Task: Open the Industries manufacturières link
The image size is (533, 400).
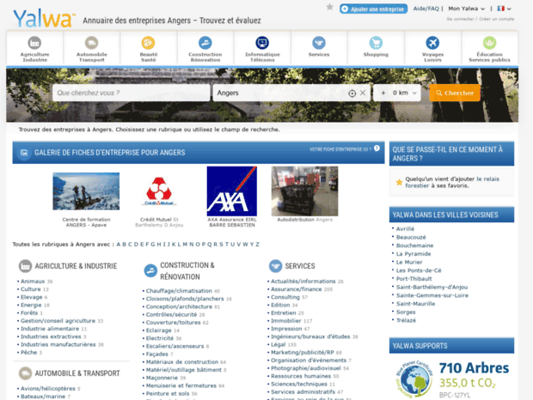Action: [58, 344]
